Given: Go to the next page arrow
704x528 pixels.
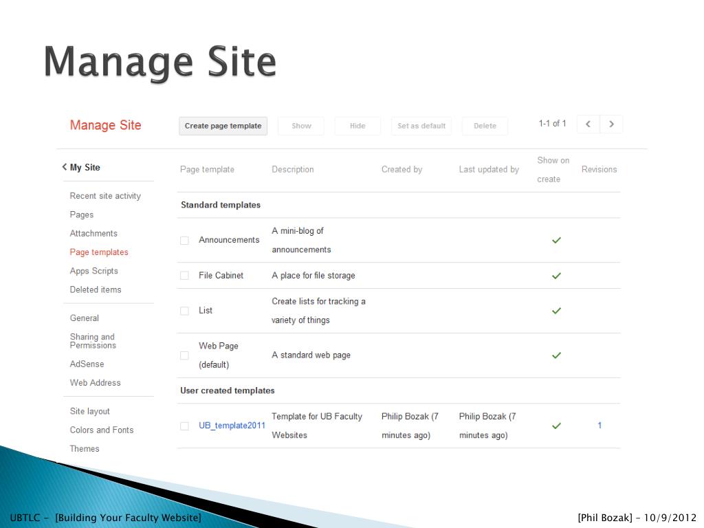Looking at the screenshot, I should (x=611, y=124).
